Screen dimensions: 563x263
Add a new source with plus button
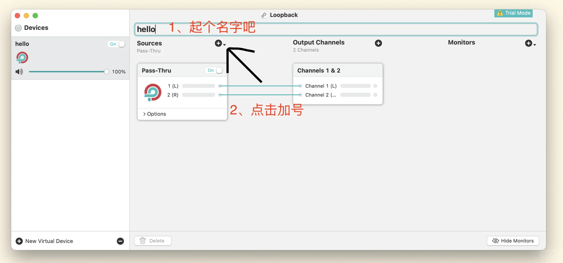click(218, 43)
